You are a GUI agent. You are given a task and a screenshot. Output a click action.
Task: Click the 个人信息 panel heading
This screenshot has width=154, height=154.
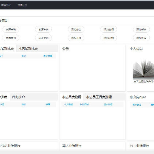(136, 49)
